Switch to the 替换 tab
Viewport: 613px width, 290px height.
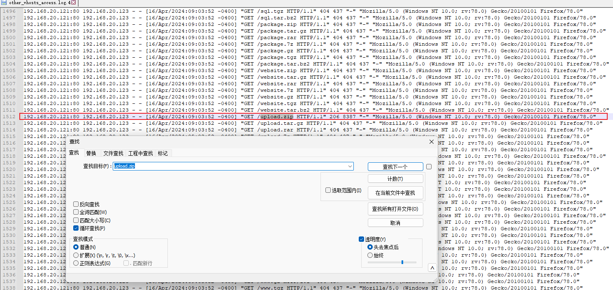(91, 153)
